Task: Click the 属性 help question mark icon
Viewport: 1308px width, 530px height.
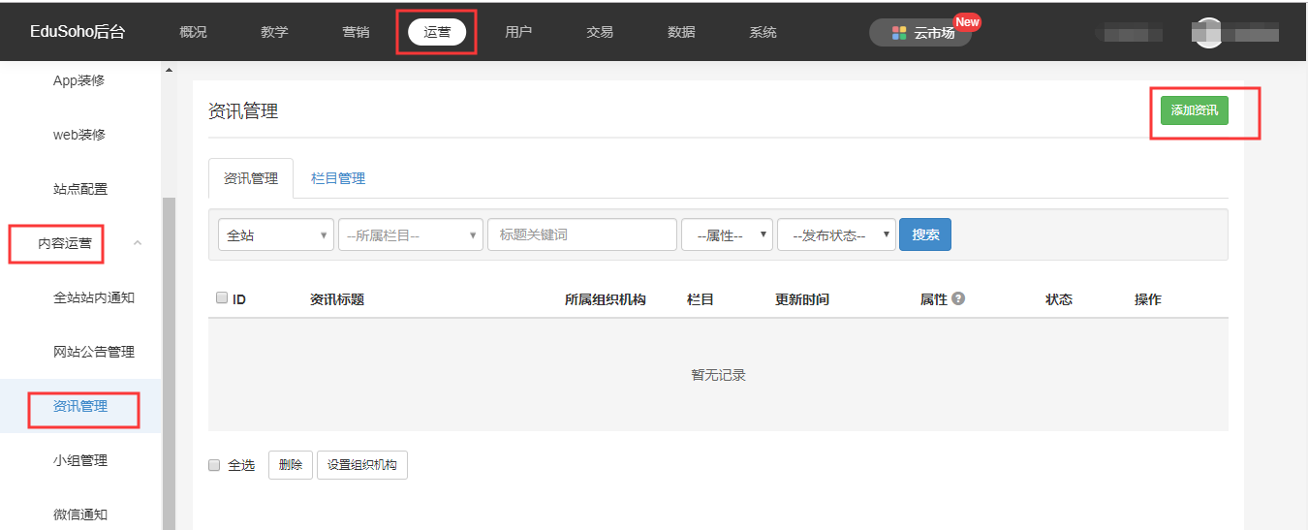Action: tap(958, 298)
